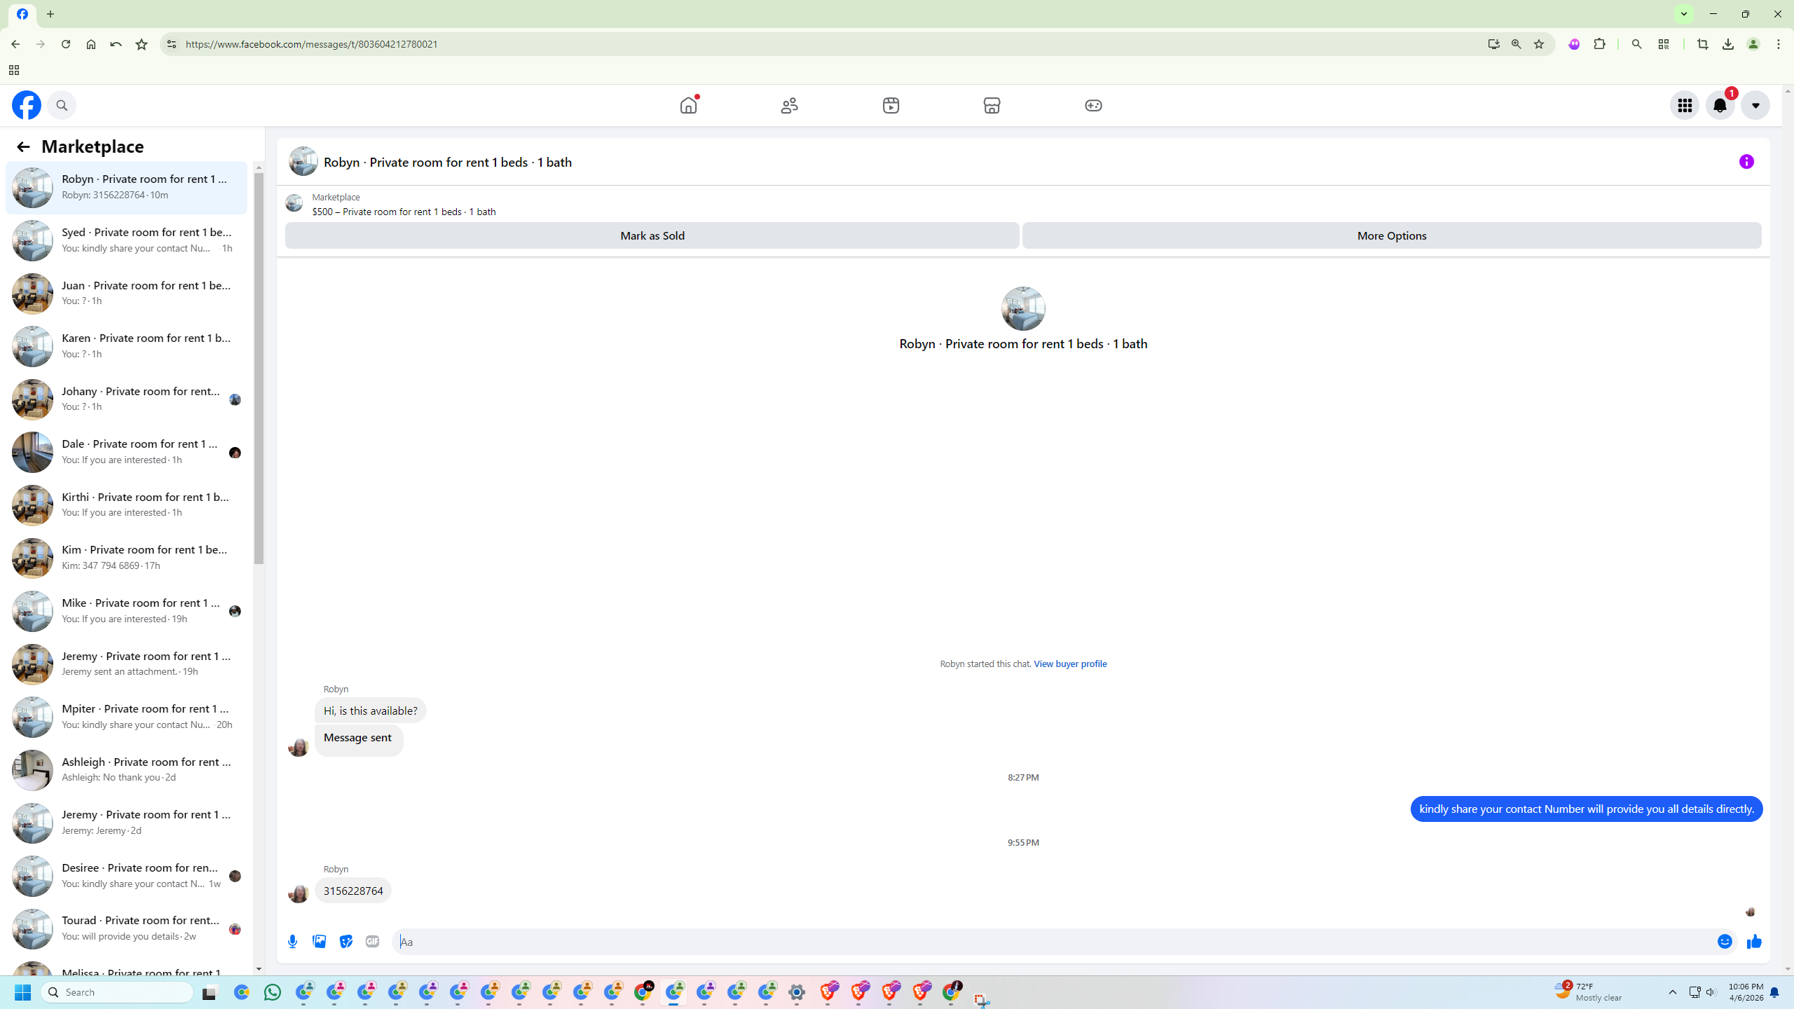Expand the tab search dropdown
The image size is (1794, 1009).
(x=1684, y=14)
